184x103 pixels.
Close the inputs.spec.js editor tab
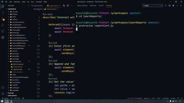(60, 6)
